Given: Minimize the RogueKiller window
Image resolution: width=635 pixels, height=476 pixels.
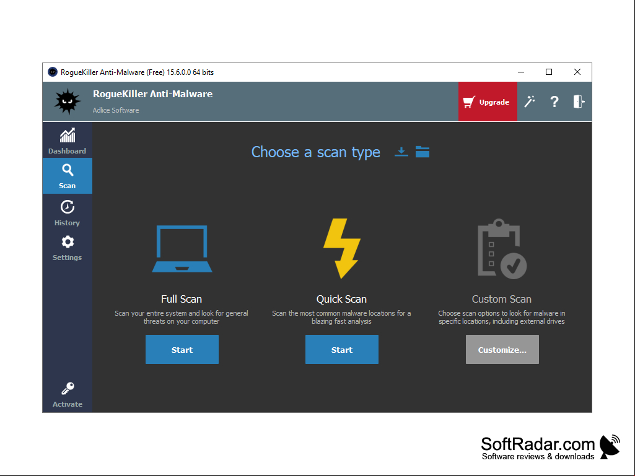Looking at the screenshot, I should 521,72.
